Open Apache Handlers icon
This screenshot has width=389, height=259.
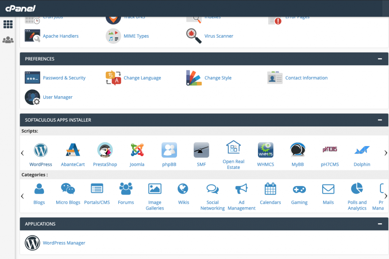tap(32, 36)
